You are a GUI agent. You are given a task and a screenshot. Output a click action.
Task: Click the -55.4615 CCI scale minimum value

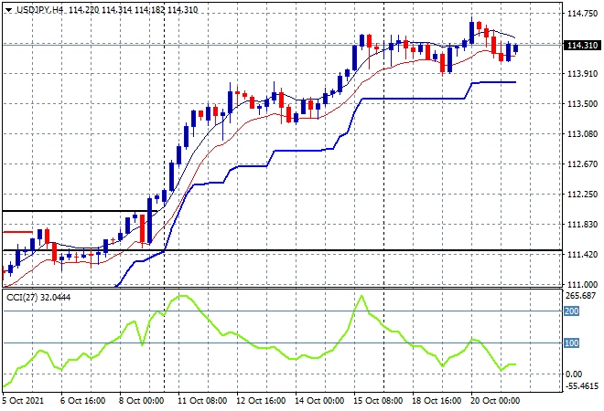click(x=582, y=385)
